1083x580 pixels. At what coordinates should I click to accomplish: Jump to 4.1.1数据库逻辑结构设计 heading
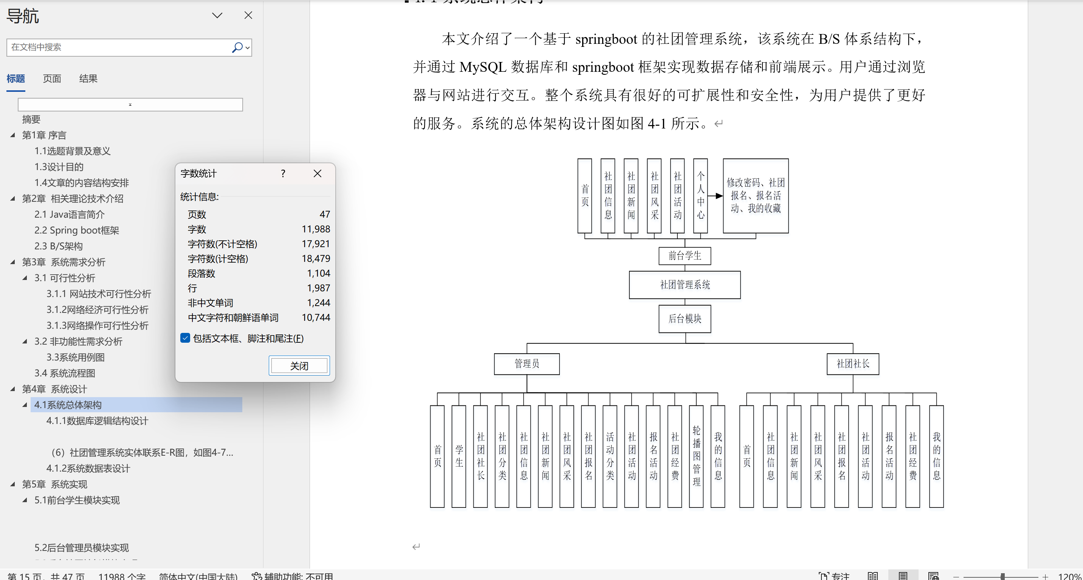(x=97, y=421)
